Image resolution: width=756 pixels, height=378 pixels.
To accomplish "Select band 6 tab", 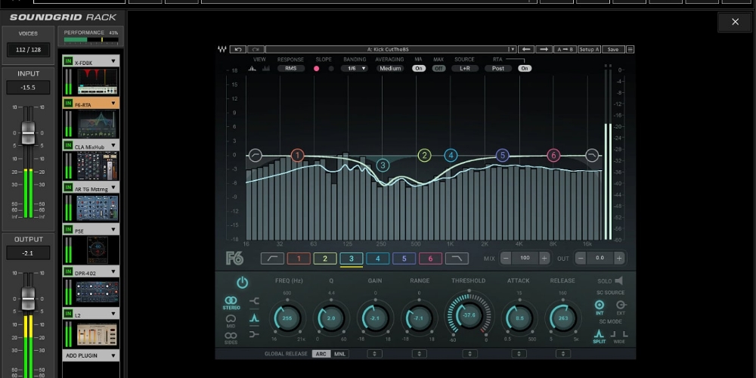I will pyautogui.click(x=431, y=259).
